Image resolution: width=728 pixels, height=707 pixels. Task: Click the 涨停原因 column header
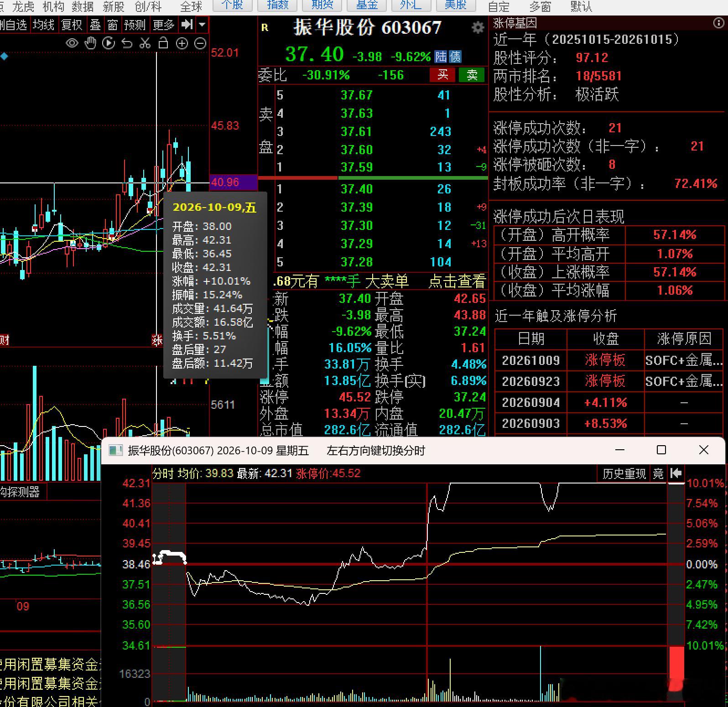pyautogui.click(x=684, y=338)
